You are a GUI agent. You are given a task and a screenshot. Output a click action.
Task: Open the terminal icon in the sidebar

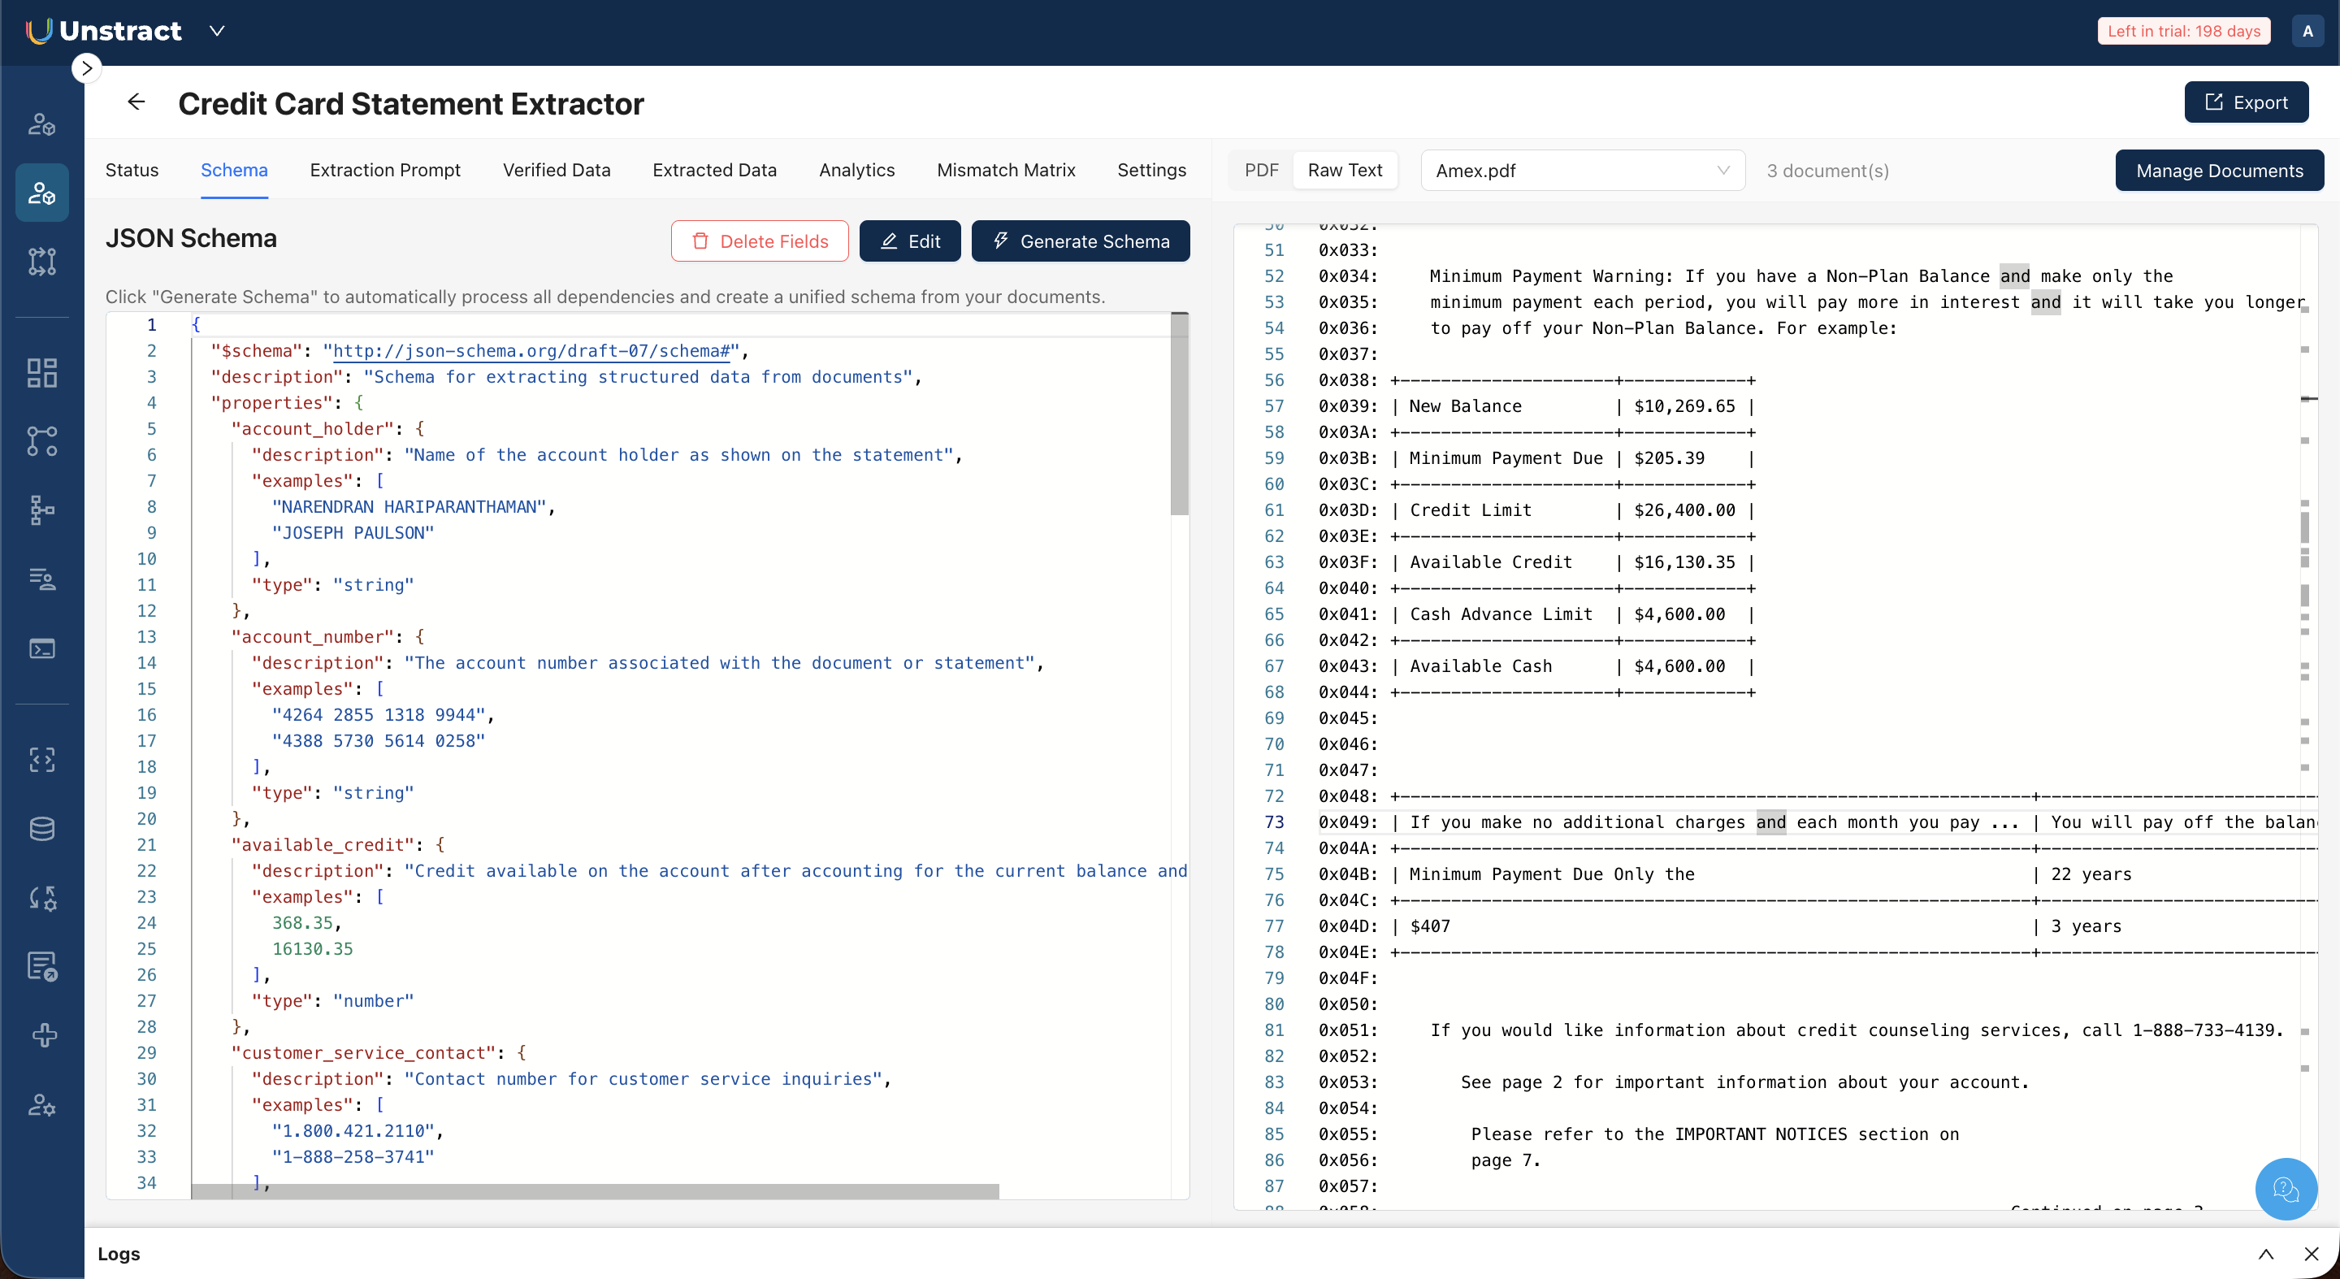[41, 648]
